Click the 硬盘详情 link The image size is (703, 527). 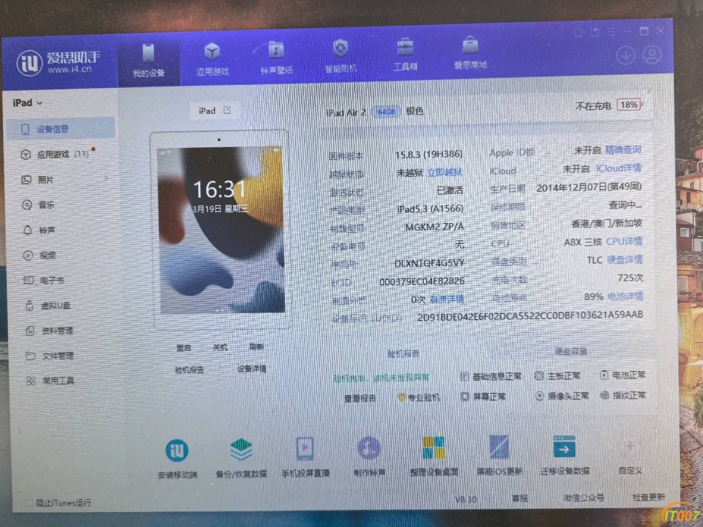(x=625, y=259)
